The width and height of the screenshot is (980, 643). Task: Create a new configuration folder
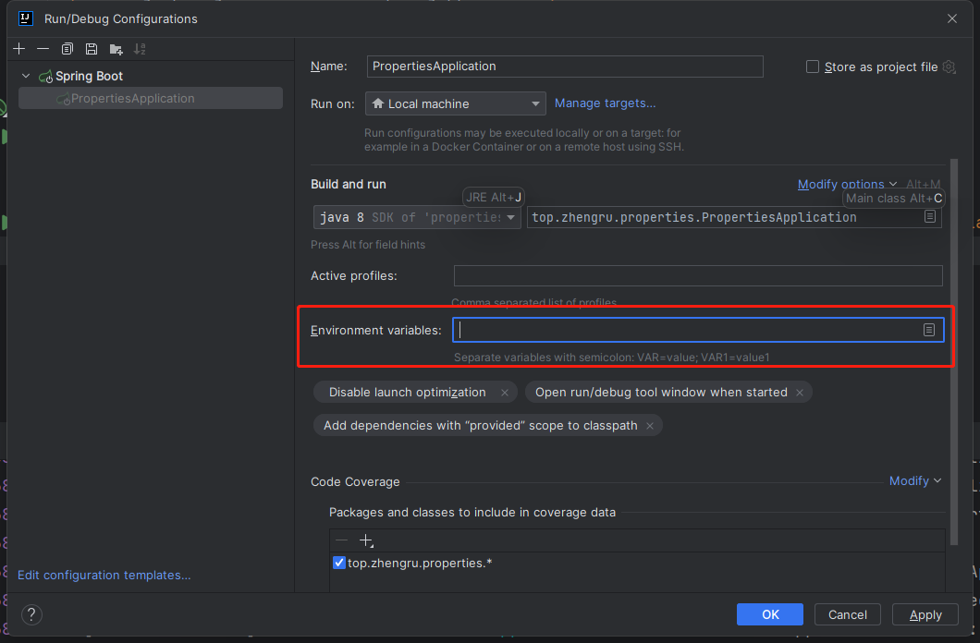[116, 49]
